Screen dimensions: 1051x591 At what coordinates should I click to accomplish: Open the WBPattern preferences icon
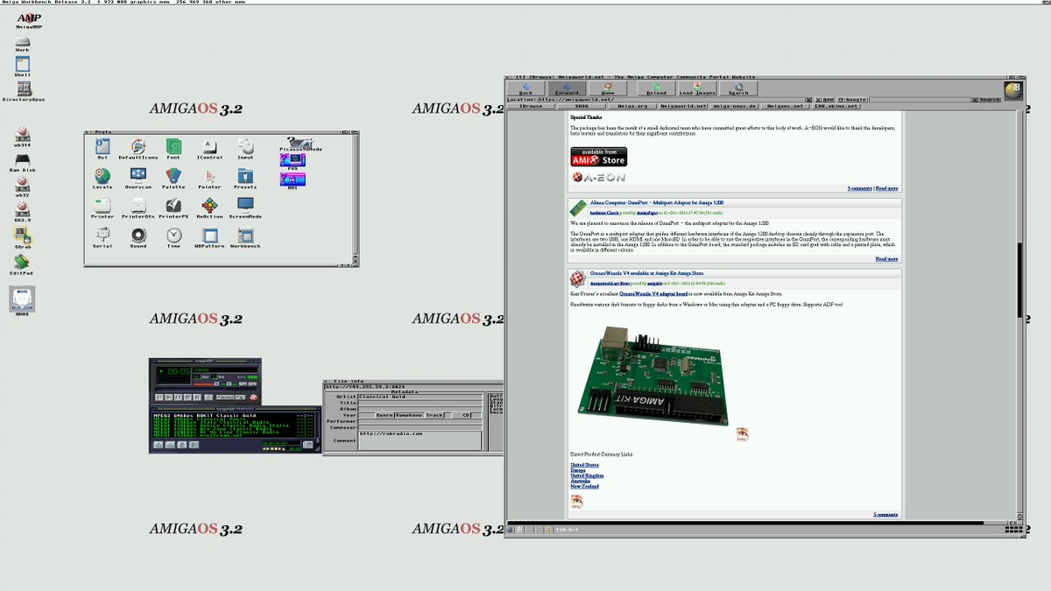click(x=209, y=236)
